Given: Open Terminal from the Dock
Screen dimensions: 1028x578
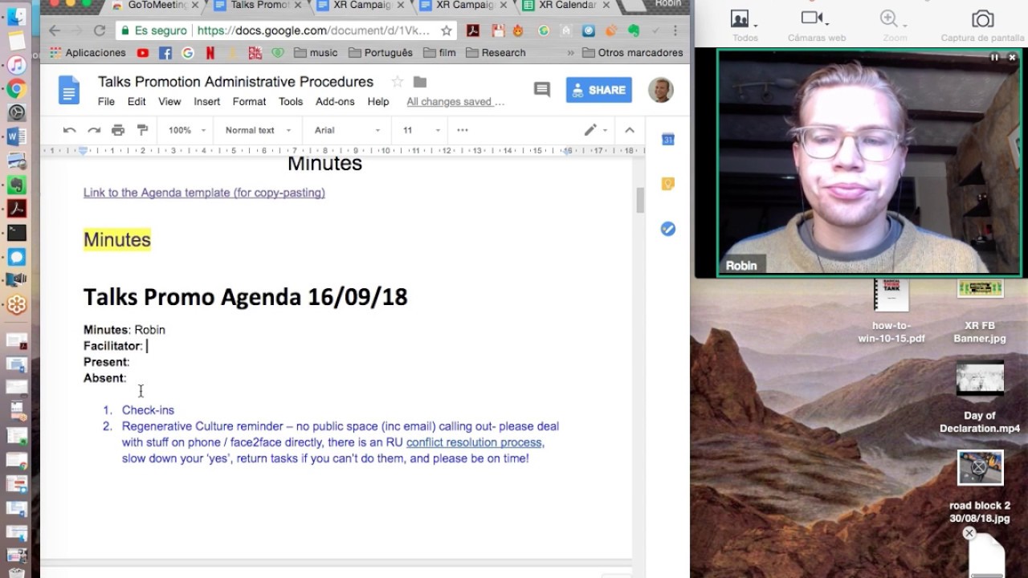Looking at the screenshot, I should tap(17, 233).
